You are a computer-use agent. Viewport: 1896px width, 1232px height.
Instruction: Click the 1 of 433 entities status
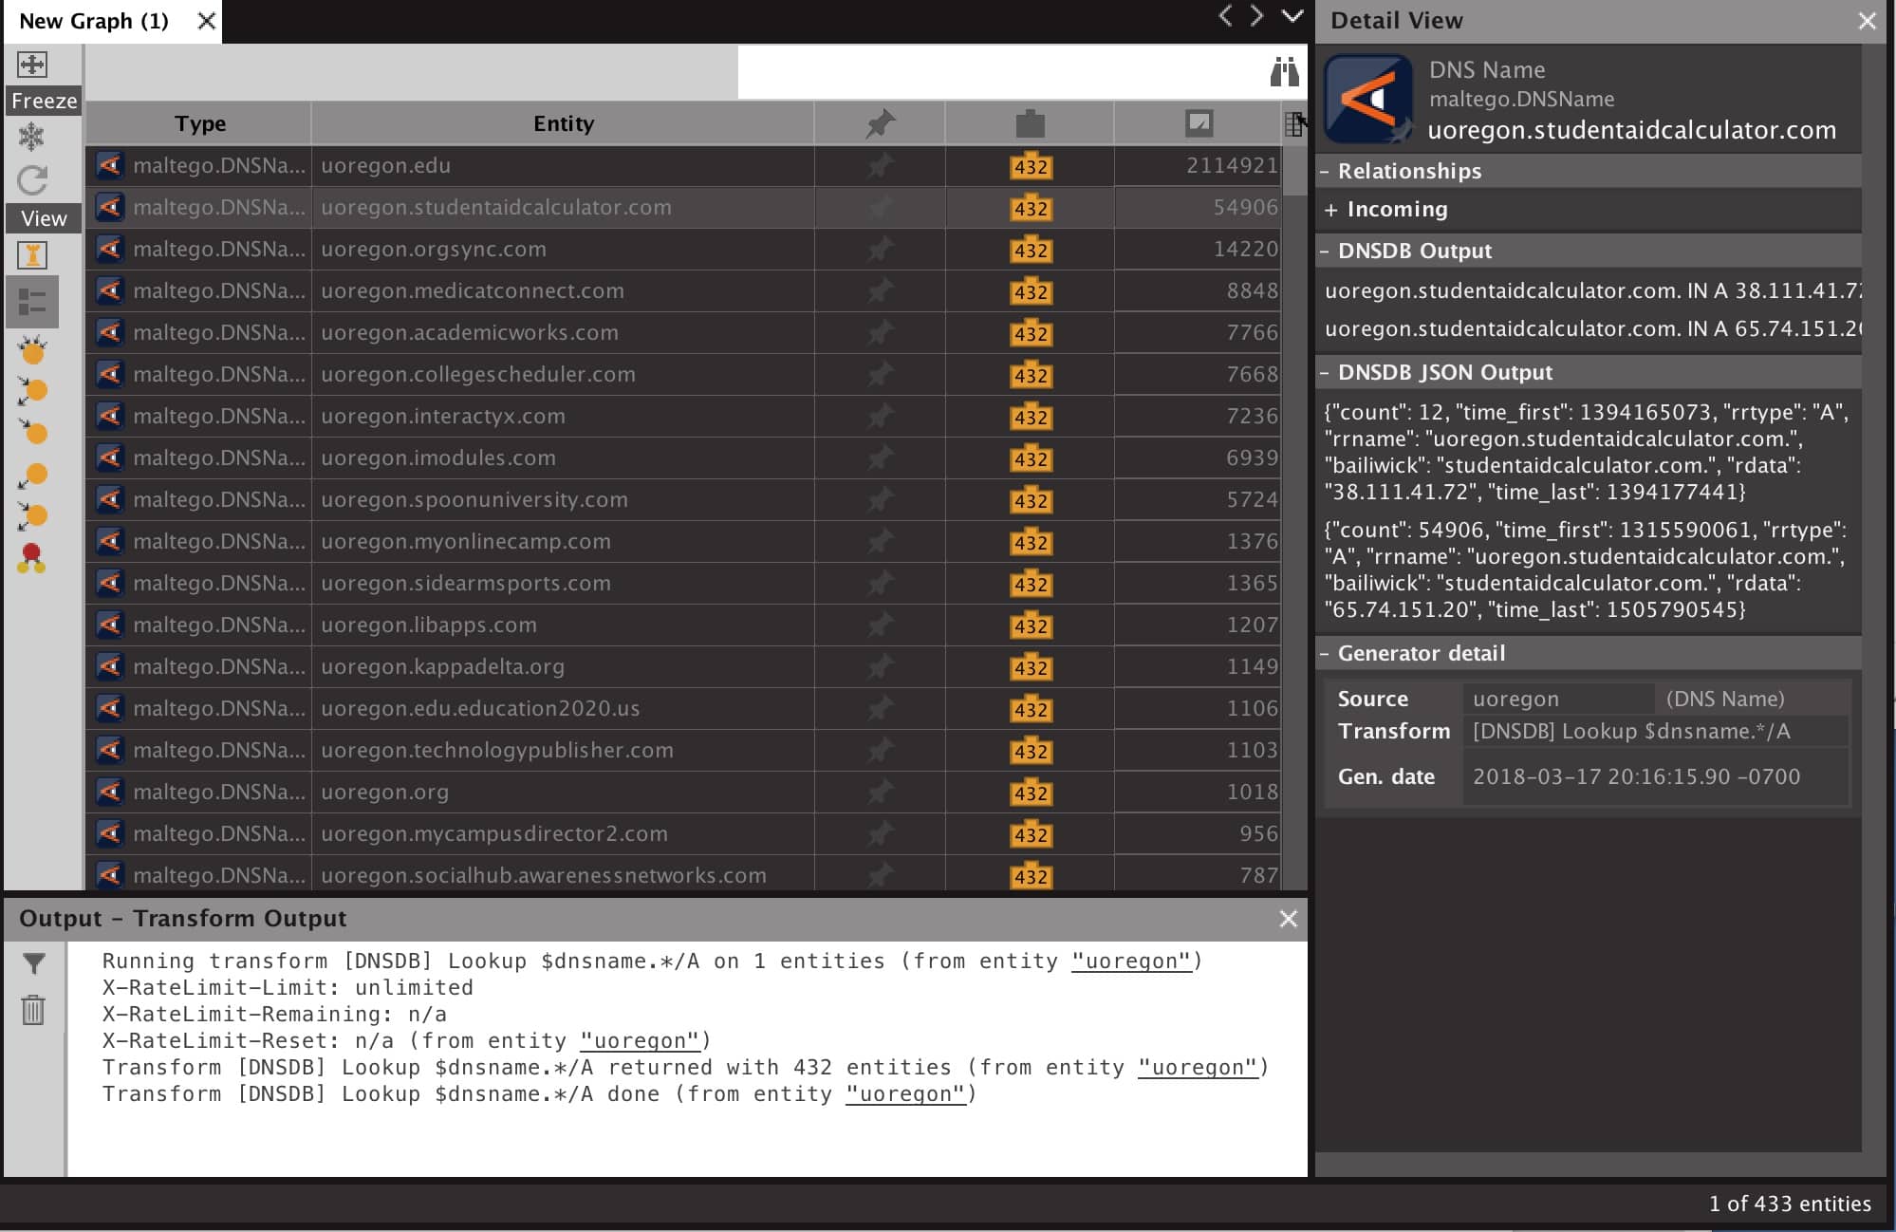tap(1790, 1204)
